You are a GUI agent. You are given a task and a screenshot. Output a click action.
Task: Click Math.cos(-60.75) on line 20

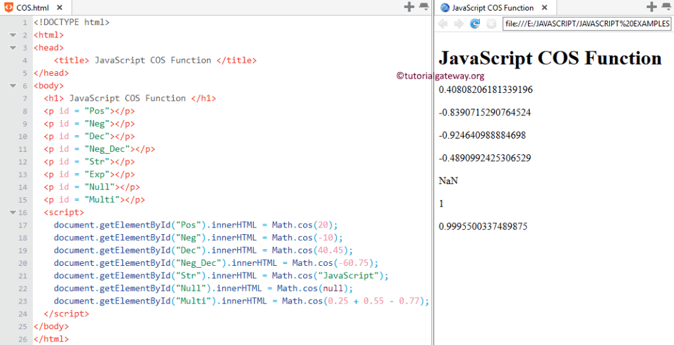pos(332,263)
